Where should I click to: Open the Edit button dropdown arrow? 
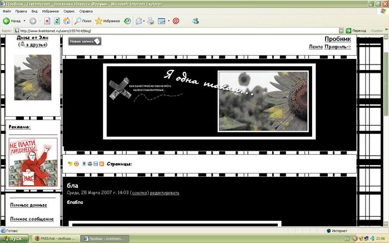(169, 21)
